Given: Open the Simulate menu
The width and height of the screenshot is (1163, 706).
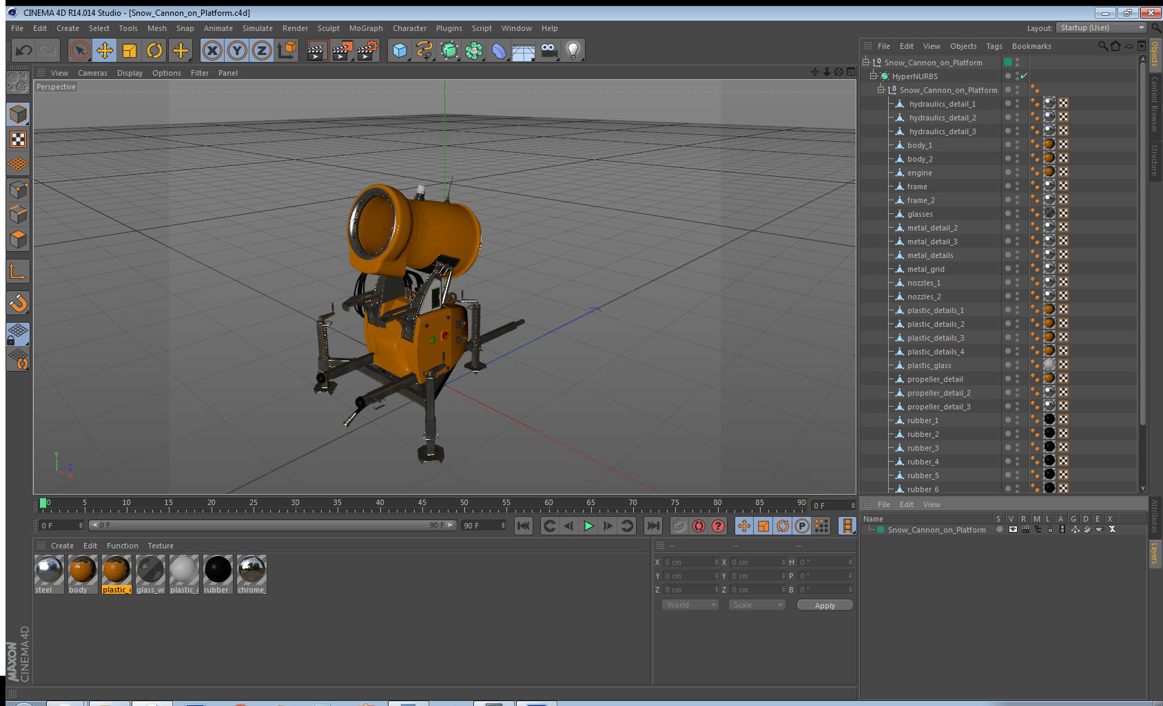Looking at the screenshot, I should pos(257,28).
